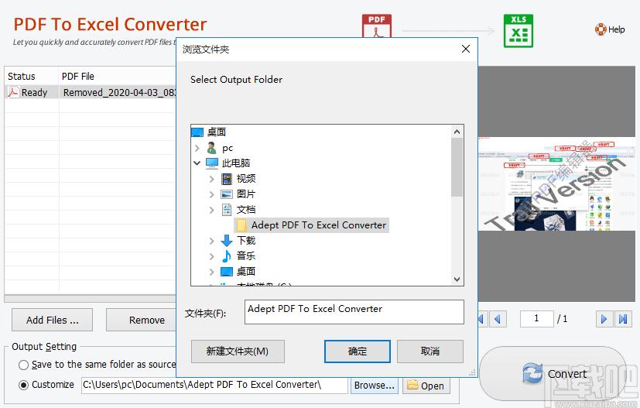Click the folder tree scrollbar up arrow
The image size is (640, 408).
click(x=457, y=132)
